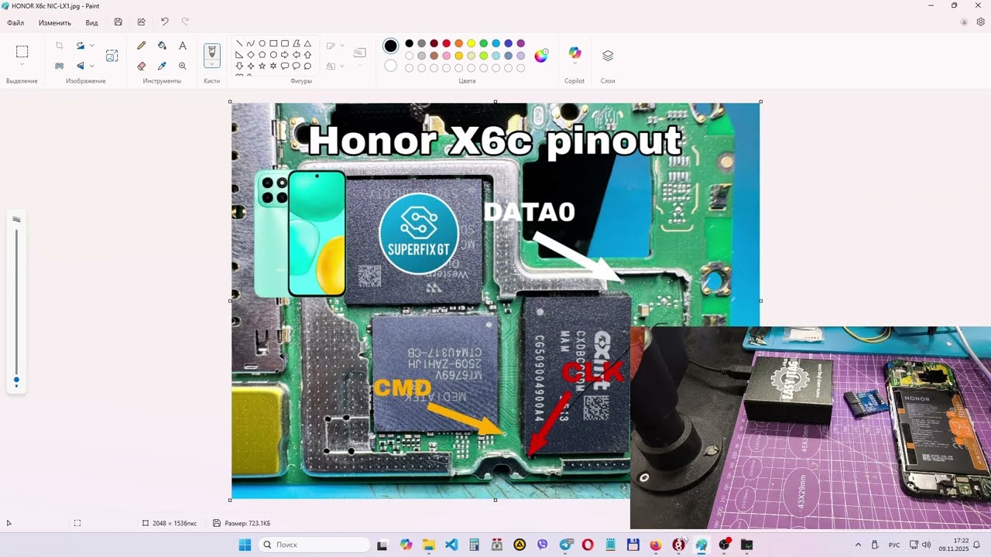Open the Layers panel
The height and width of the screenshot is (557, 991).
pyautogui.click(x=608, y=56)
